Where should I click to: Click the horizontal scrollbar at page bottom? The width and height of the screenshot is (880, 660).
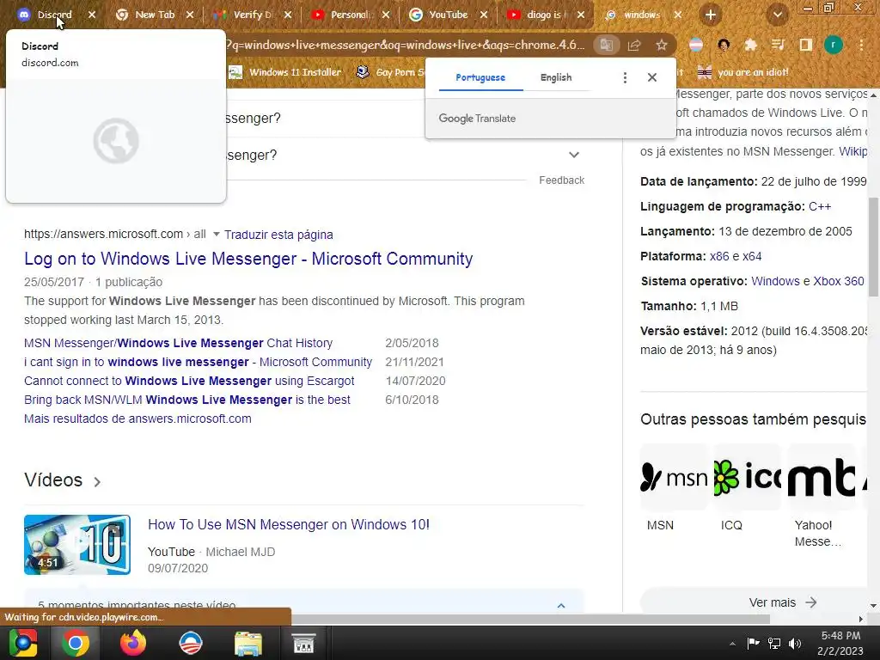tap(530, 619)
